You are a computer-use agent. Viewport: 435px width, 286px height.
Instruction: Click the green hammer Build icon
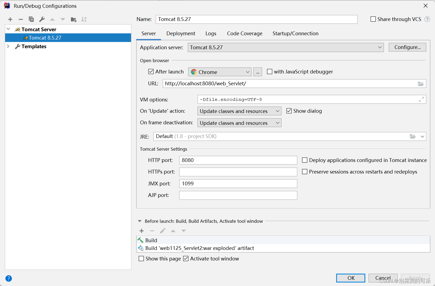tap(141, 240)
